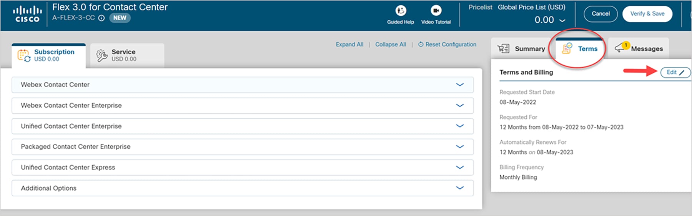Click the pencil icon on Edit
The width and height of the screenshot is (692, 216).
[682, 72]
